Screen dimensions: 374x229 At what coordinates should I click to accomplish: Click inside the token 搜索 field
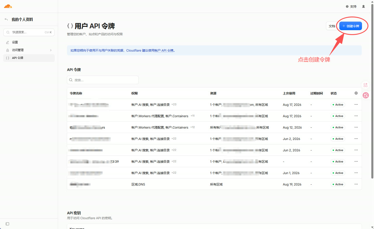pyautogui.click(x=103, y=80)
